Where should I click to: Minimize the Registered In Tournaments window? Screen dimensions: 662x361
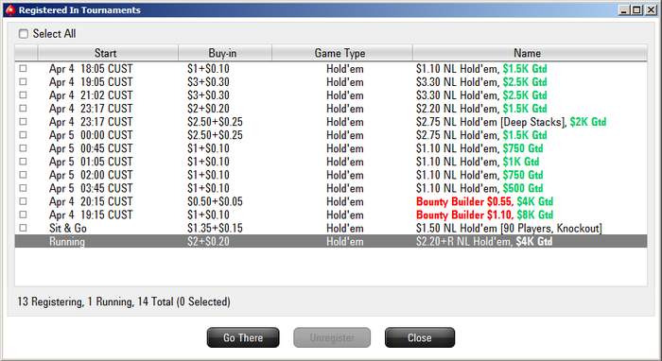coord(624,10)
